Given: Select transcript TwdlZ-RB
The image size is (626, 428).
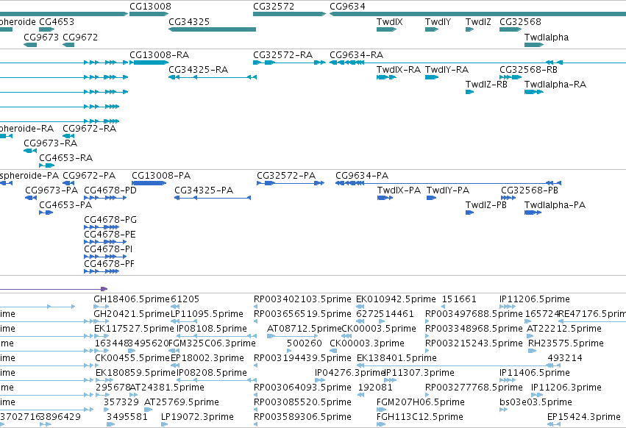Looking at the screenshot, I should point(469,92).
